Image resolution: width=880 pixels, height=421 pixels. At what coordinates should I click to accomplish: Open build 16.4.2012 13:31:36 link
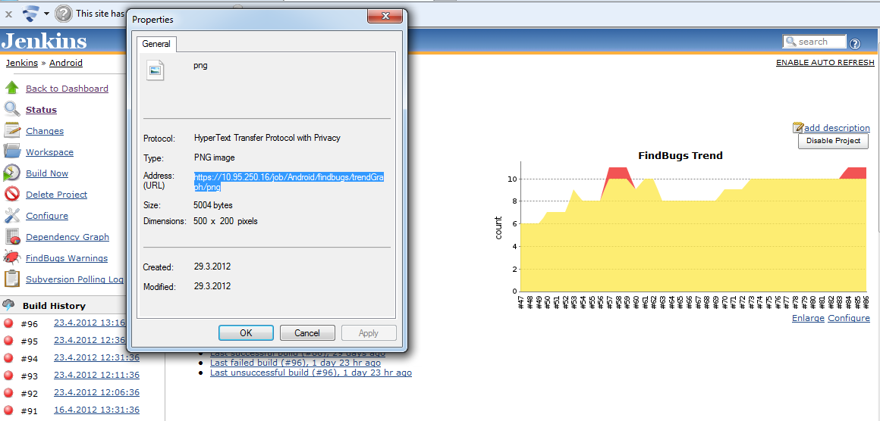(x=96, y=410)
